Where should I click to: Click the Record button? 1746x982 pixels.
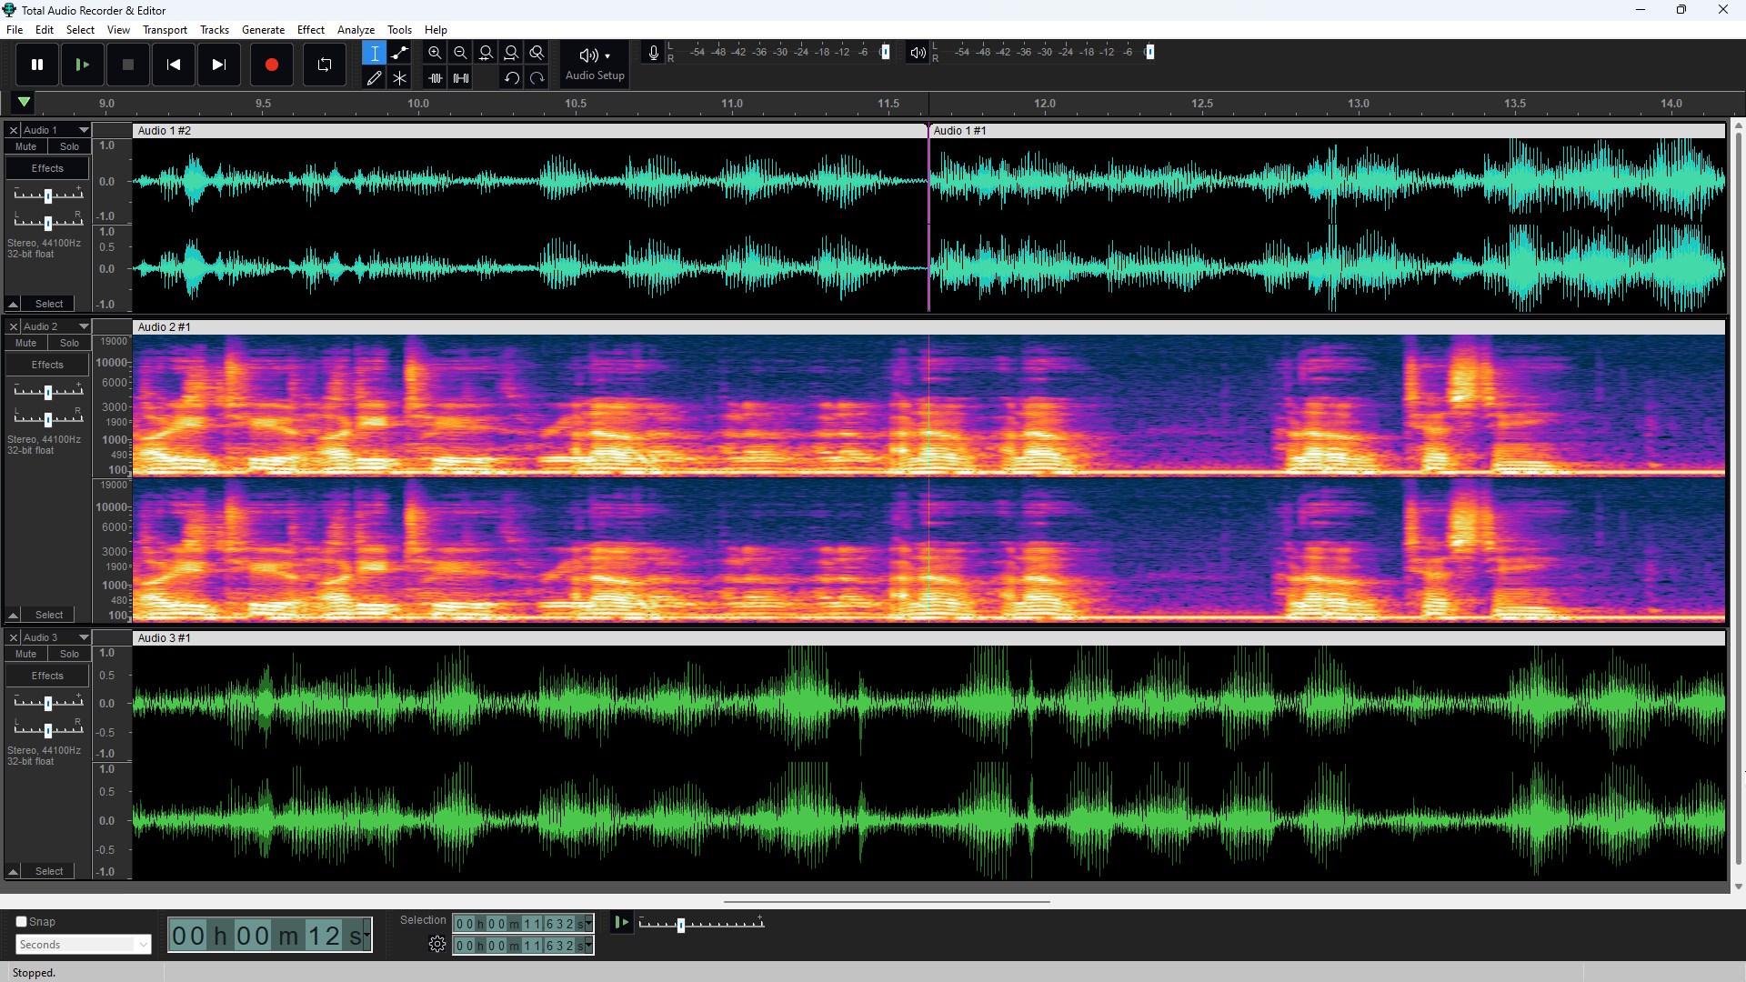pos(271,64)
